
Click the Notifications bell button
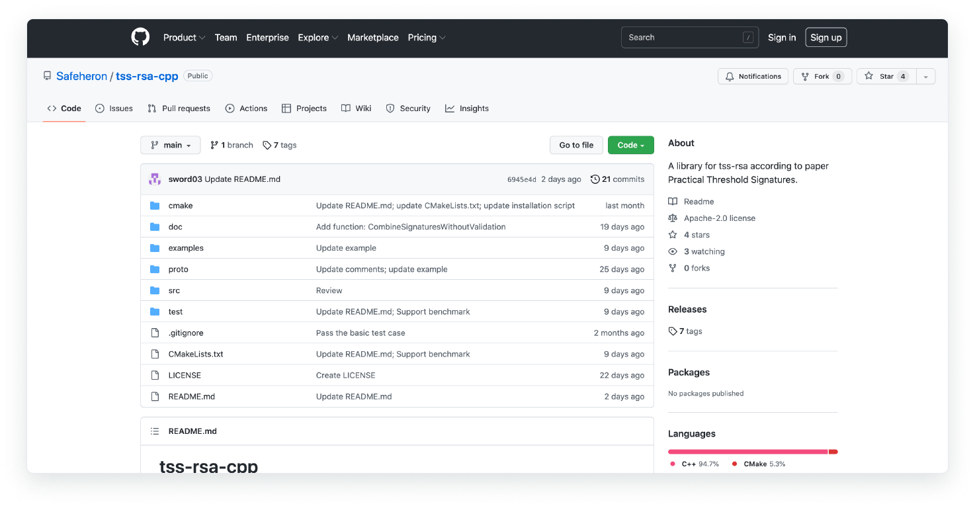(753, 77)
